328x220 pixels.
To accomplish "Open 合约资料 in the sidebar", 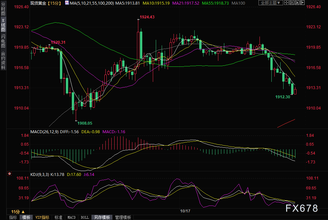I will click(x=3, y=61).
